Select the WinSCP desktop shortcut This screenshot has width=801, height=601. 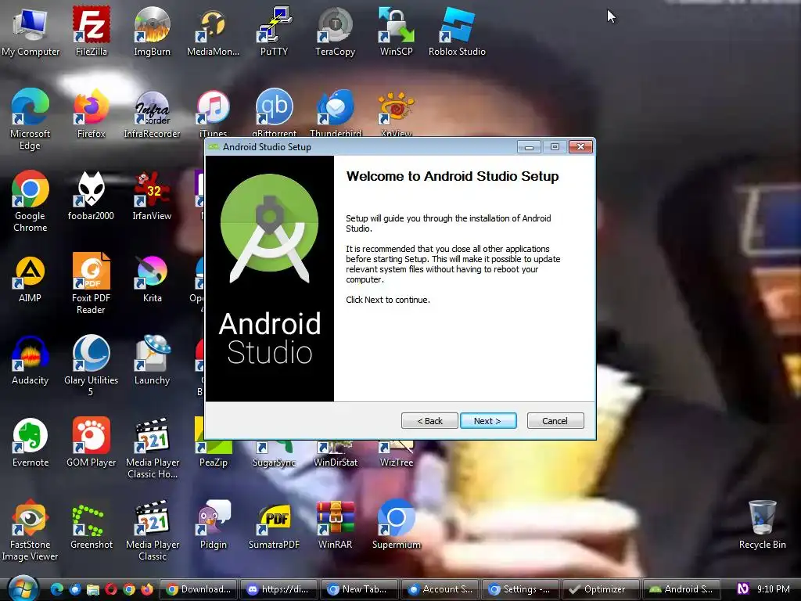396,32
